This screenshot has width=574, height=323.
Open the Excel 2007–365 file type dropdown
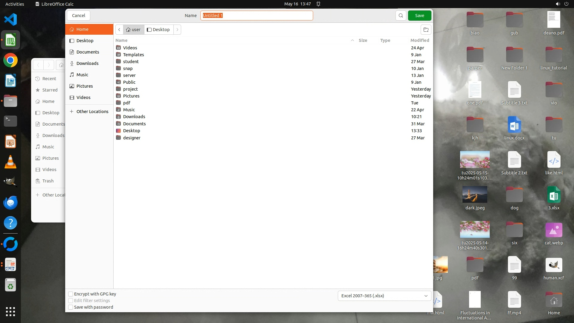[x=384, y=296]
